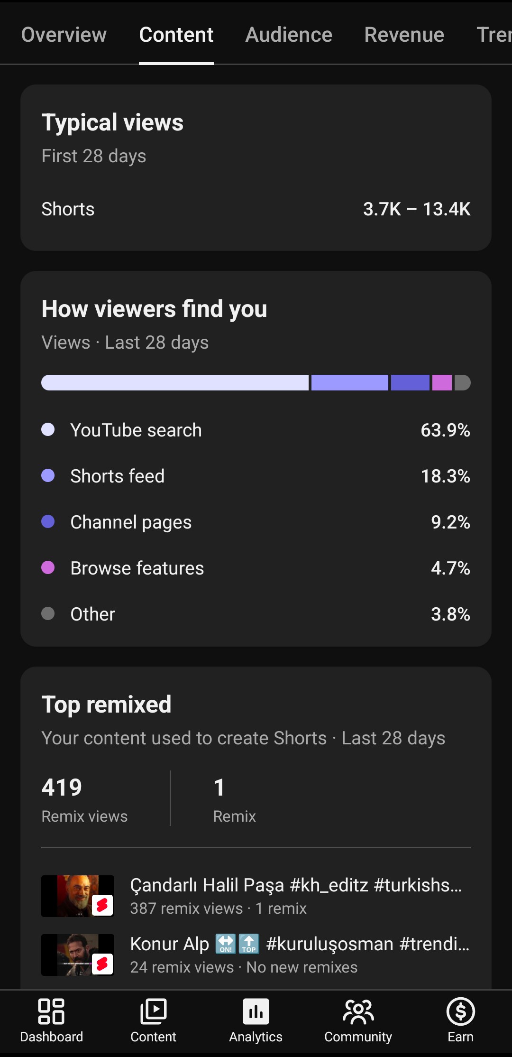The width and height of the screenshot is (512, 1057).
Task: Open the Community people icon
Action: point(358,1011)
